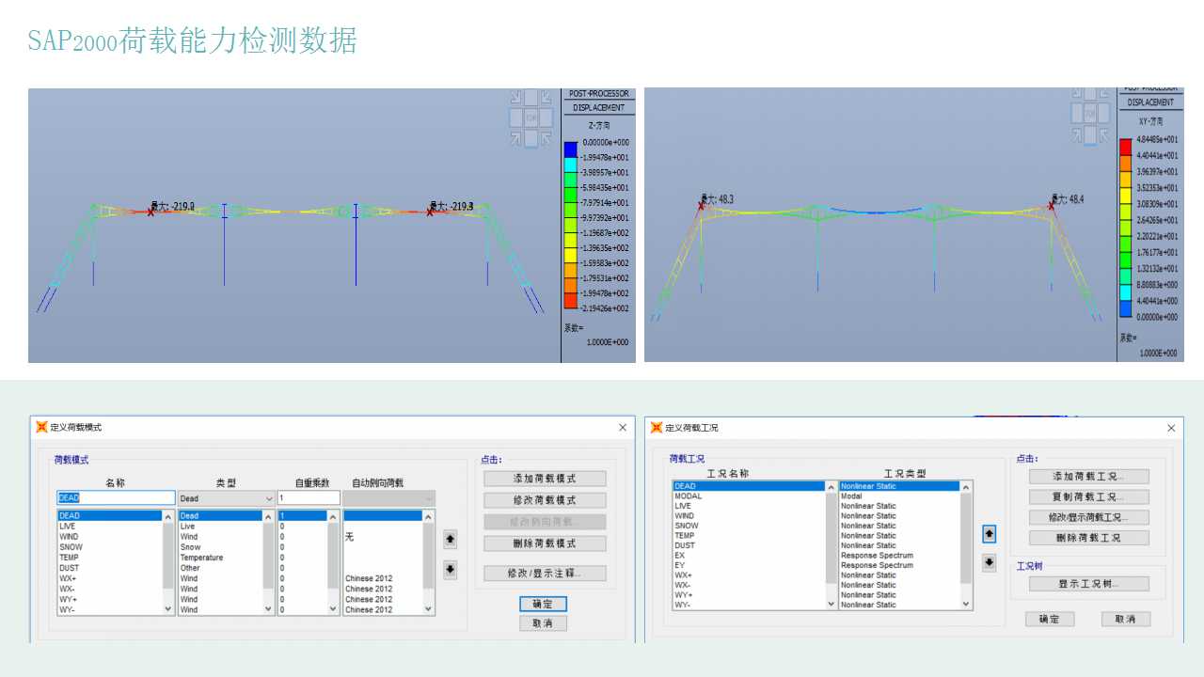Open 修改/显示注释 dialog

click(545, 573)
